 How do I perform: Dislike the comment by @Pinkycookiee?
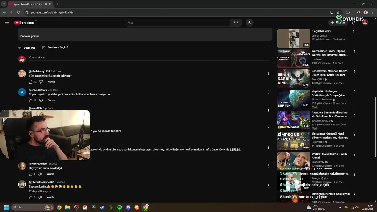(x=40, y=174)
